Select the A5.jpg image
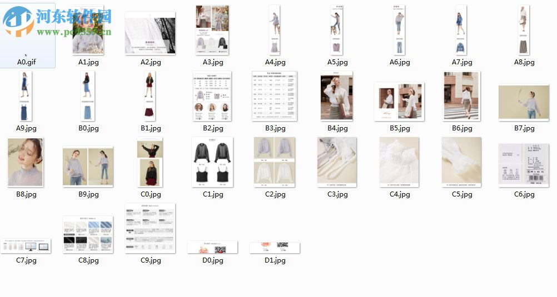The width and height of the screenshot is (557, 297). coord(337,30)
